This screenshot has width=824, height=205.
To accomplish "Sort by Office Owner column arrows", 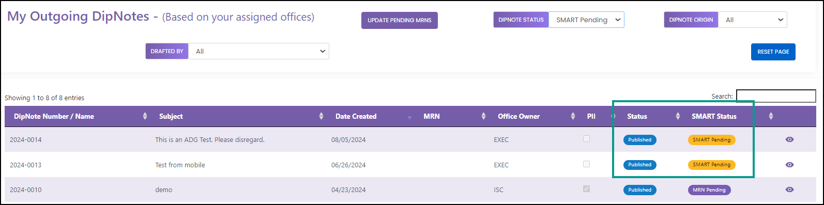I will pos(573,116).
